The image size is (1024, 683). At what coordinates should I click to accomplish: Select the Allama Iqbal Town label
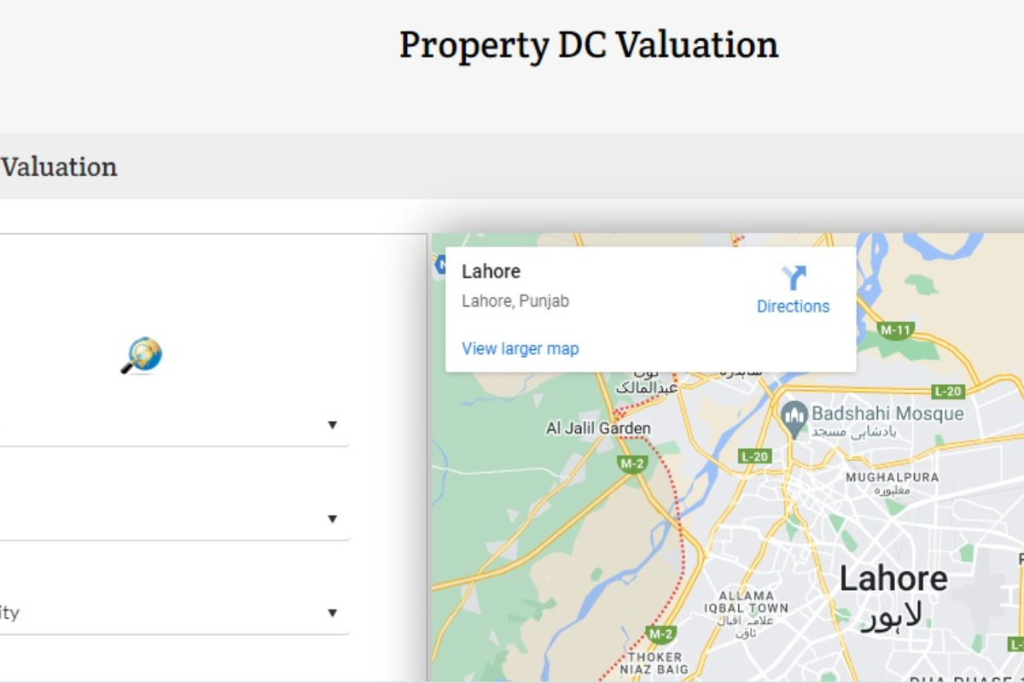coord(747,602)
